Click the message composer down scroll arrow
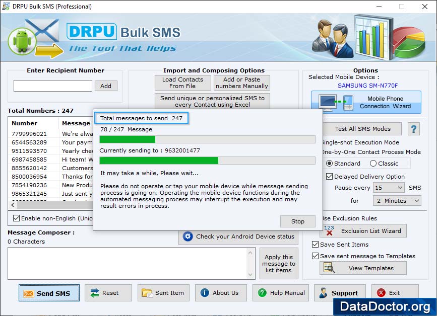 [x=251, y=275]
